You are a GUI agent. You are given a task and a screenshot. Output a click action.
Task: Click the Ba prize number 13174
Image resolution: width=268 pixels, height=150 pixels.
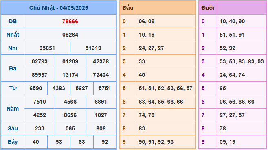click(x=70, y=75)
